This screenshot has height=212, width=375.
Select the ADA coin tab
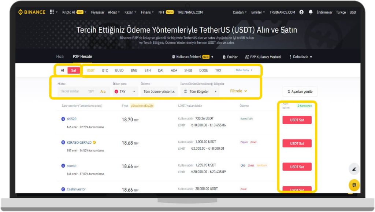(174, 70)
